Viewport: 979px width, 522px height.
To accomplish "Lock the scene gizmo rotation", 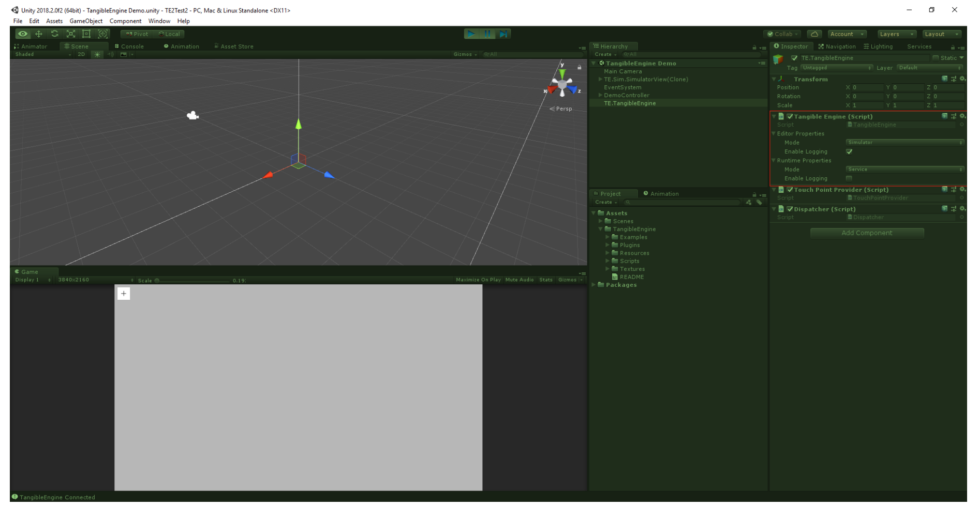I will (x=580, y=67).
